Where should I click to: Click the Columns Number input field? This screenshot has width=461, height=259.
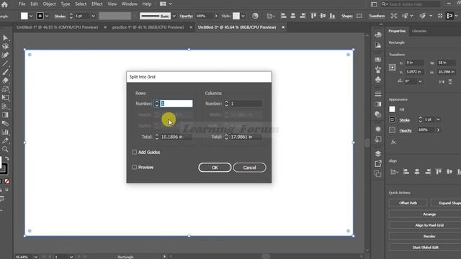coord(246,104)
